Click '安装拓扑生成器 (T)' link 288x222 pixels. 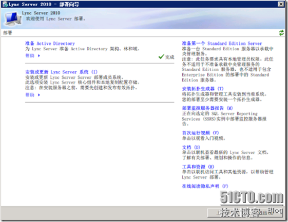click(x=203, y=89)
